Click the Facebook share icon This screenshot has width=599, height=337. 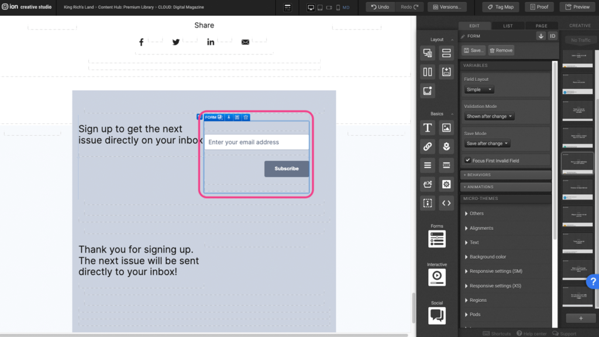point(142,42)
